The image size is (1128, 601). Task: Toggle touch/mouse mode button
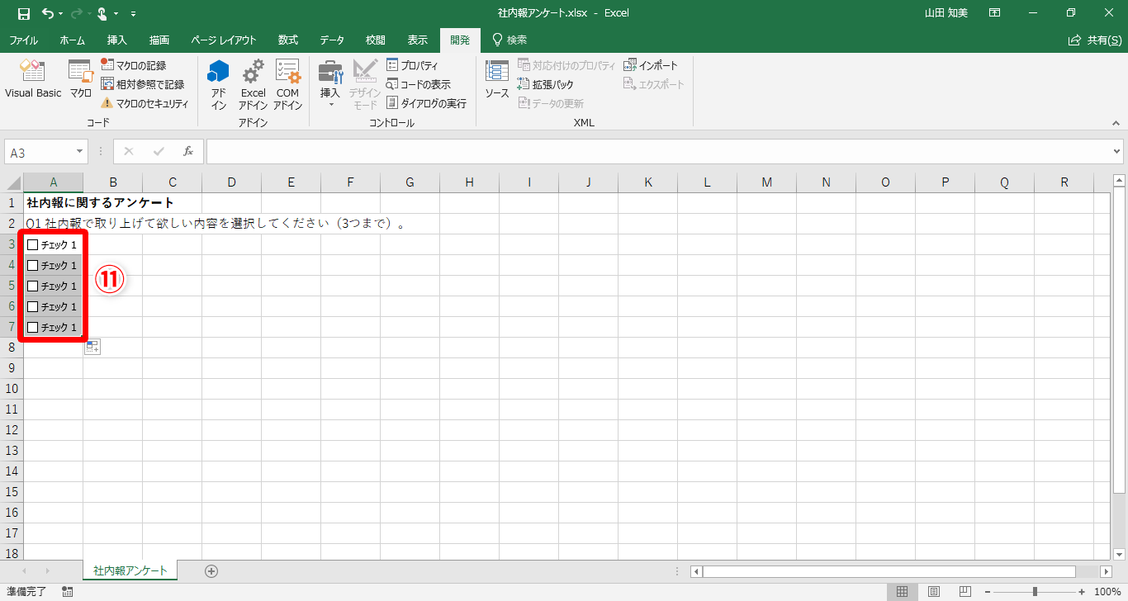click(x=102, y=13)
